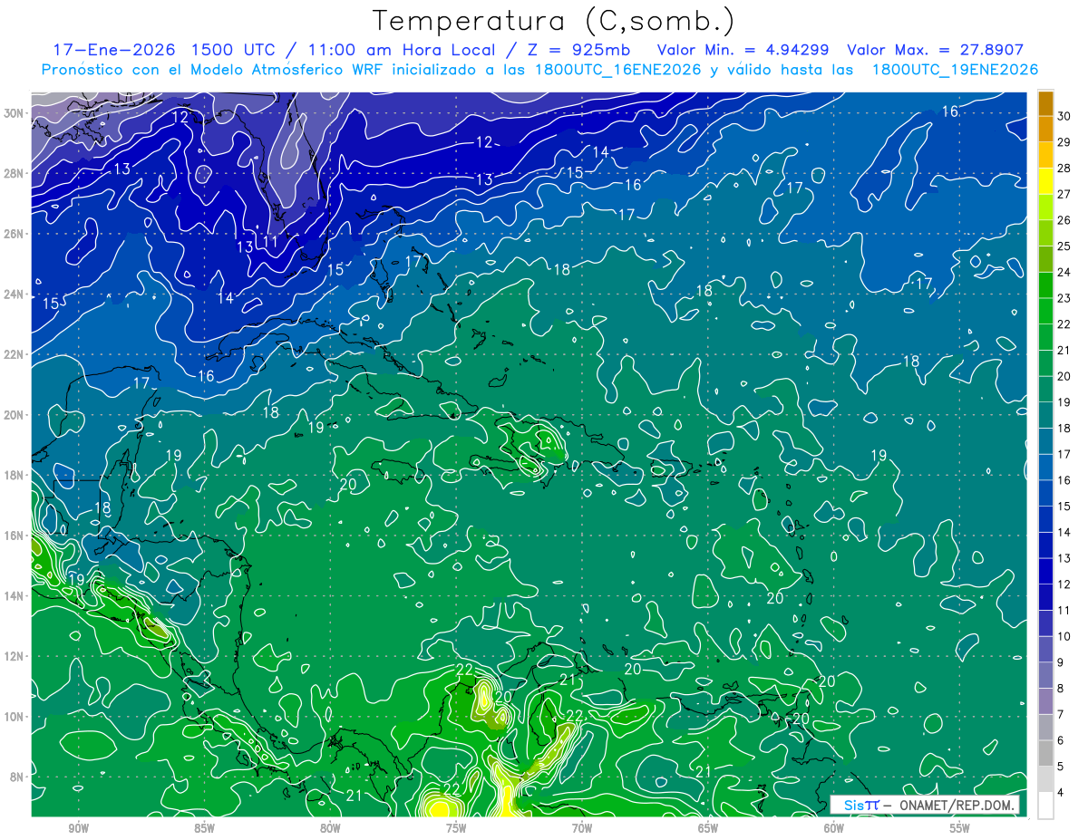Click the '26N' latitude axis label
Viewport: 1088px width, 840px height.
click(14, 234)
